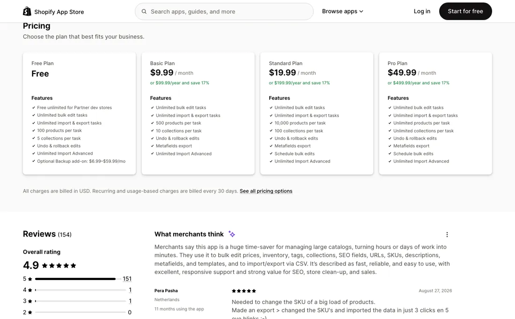Click the 'What merchants think' heading
This screenshot has width=515, height=319.
click(189, 234)
